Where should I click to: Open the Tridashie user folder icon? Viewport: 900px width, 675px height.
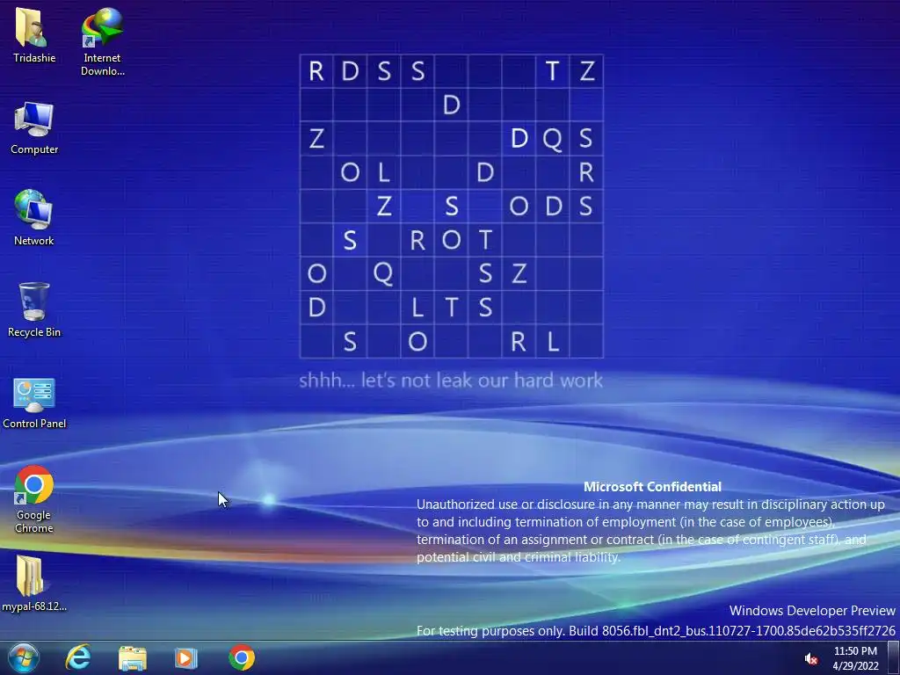coord(33,27)
